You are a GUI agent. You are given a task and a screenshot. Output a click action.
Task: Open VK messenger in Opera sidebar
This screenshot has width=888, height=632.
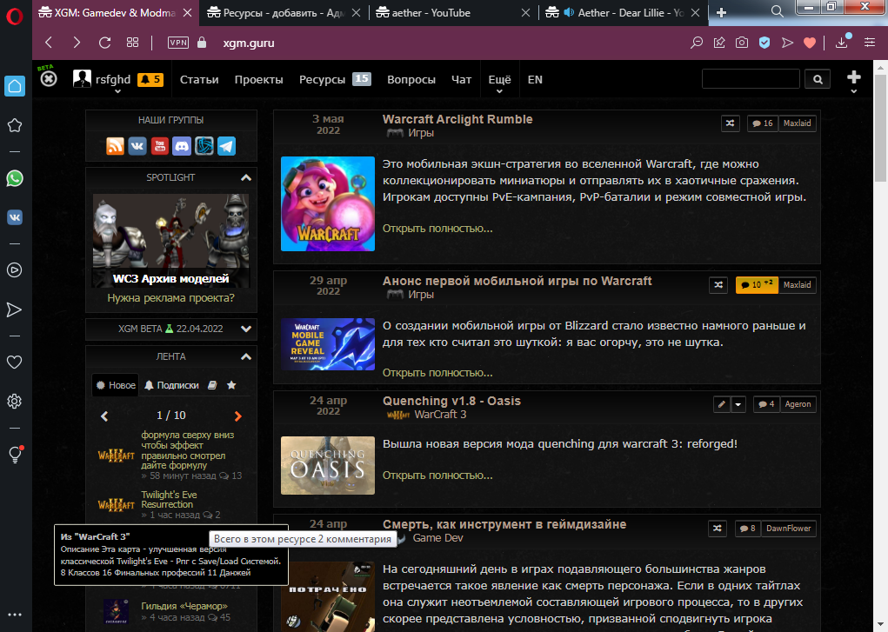(15, 216)
